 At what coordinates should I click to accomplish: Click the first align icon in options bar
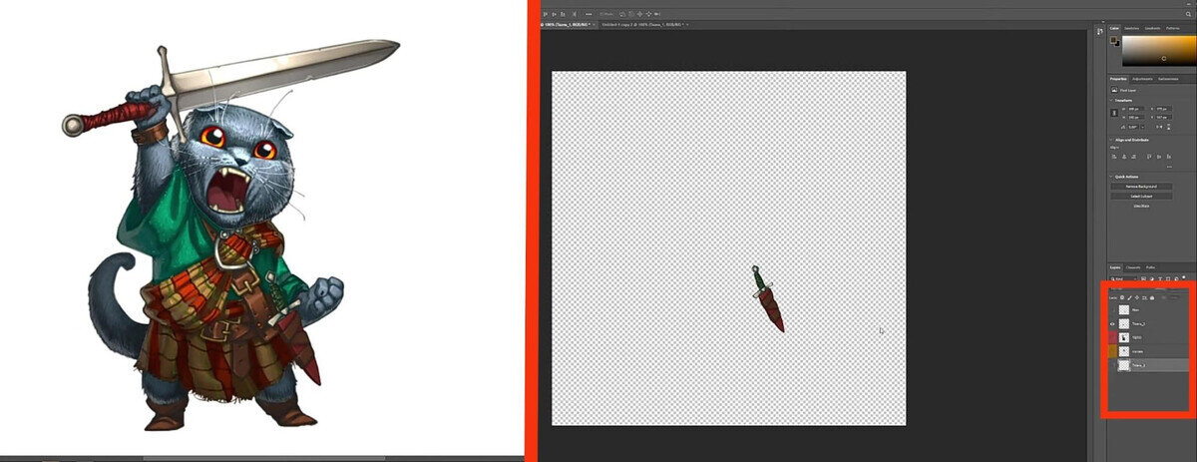546,14
